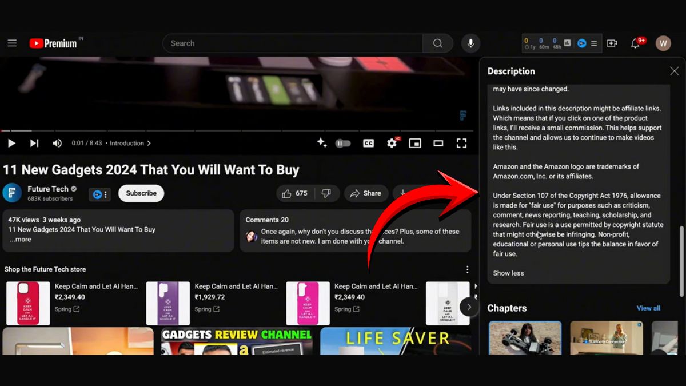The image size is (686, 386).
Task: Enable closed captions with the CC icon
Action: pyautogui.click(x=368, y=143)
